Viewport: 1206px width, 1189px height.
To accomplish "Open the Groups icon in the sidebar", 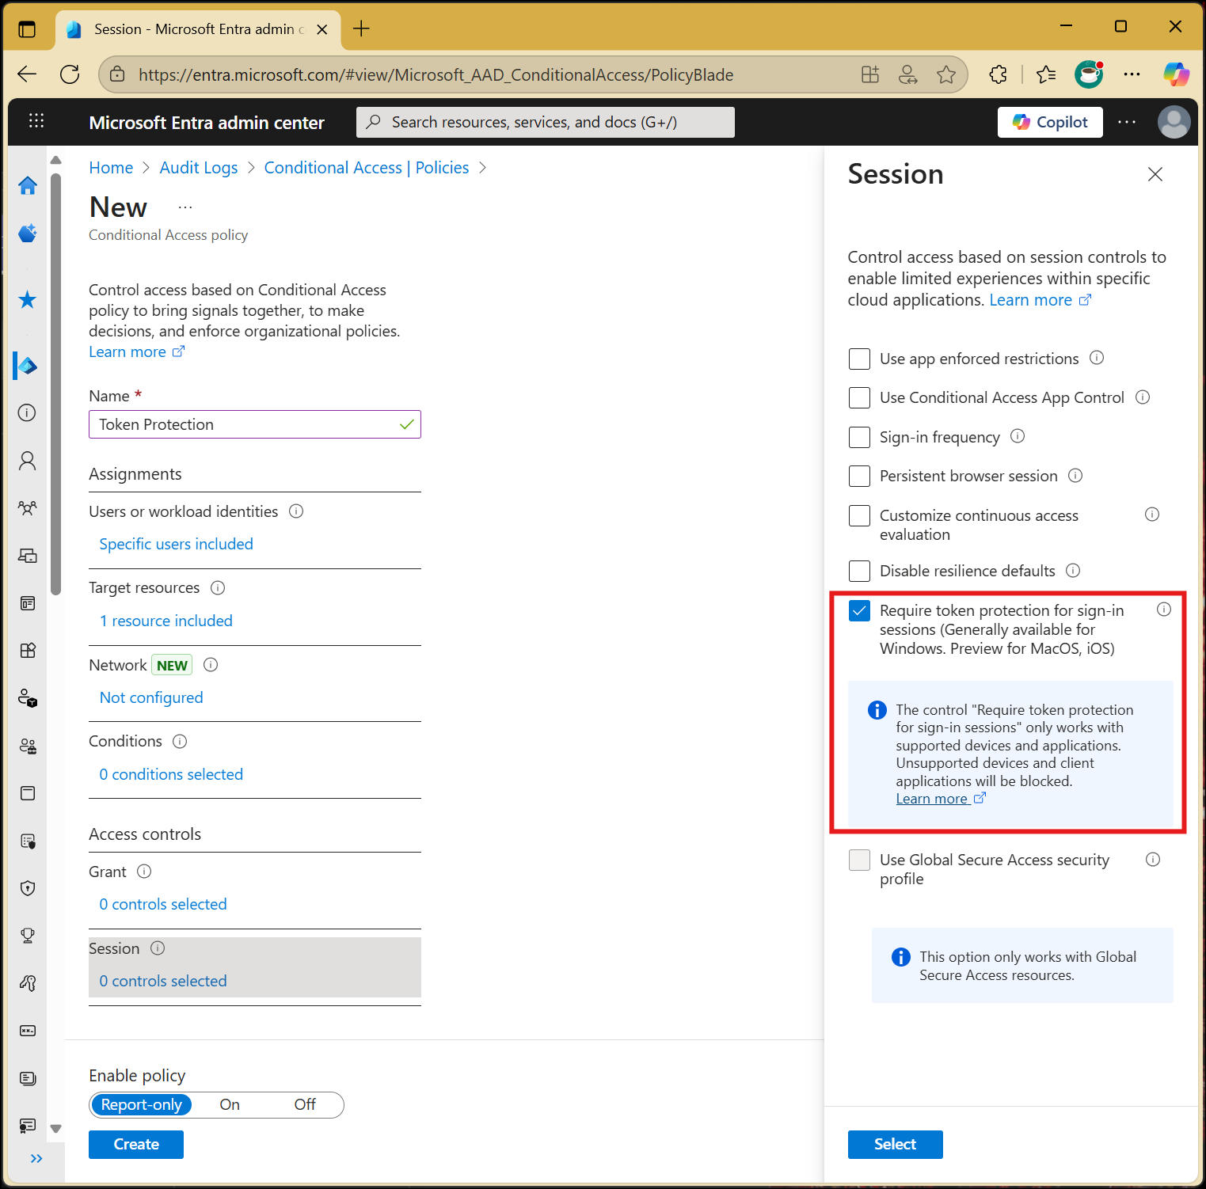I will coord(28,507).
